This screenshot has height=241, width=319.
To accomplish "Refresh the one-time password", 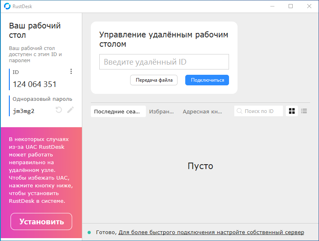I will (x=59, y=110).
